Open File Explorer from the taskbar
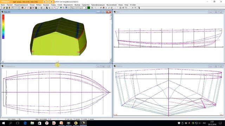 32,123
